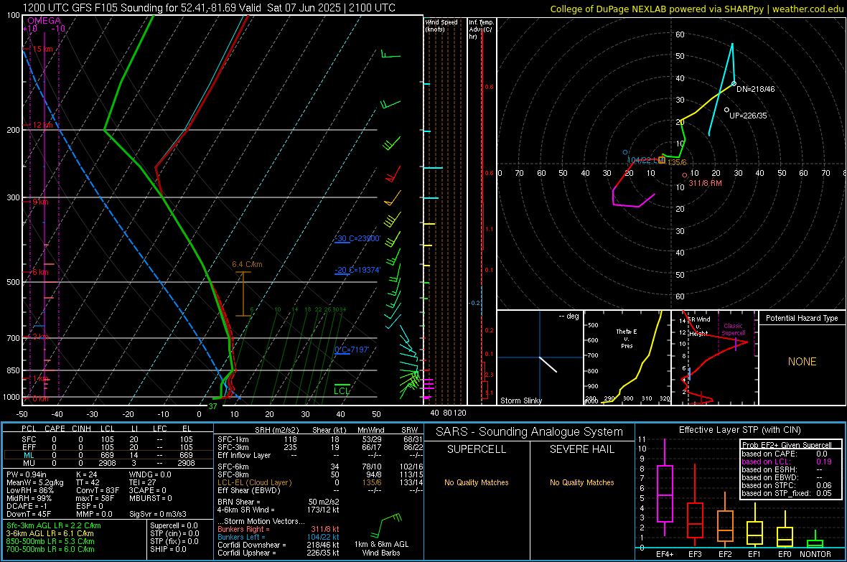Click the SEVERE HAIL heading in SARS panel
This screenshot has height=562, width=847.
pyautogui.click(x=582, y=449)
